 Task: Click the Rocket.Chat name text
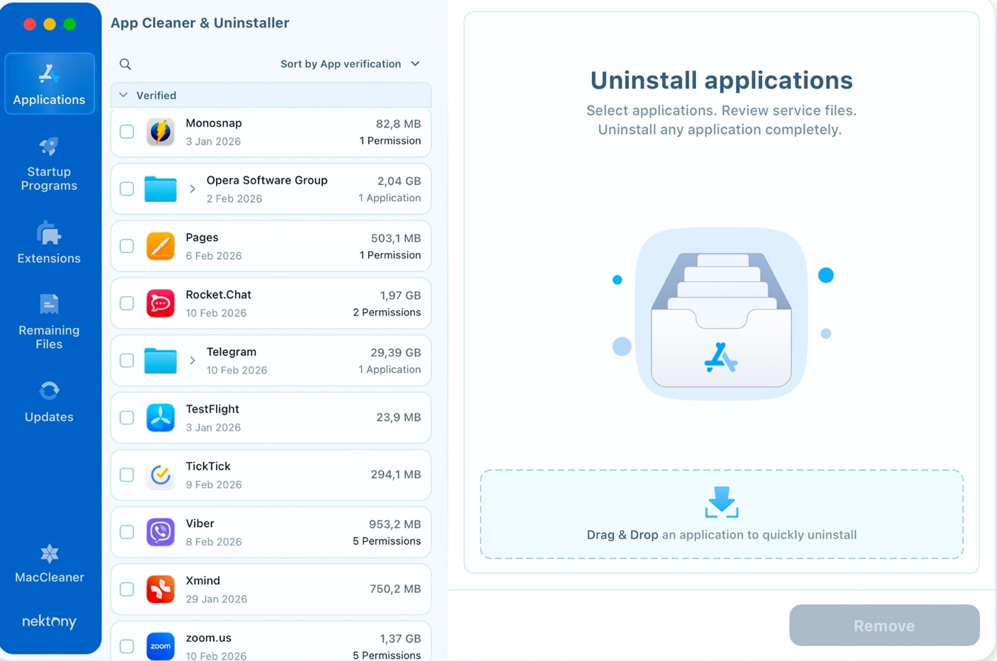(x=218, y=295)
